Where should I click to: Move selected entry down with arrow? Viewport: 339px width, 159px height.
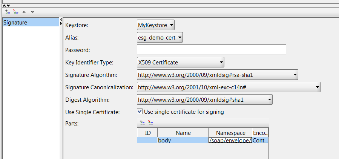[x=32, y=12]
